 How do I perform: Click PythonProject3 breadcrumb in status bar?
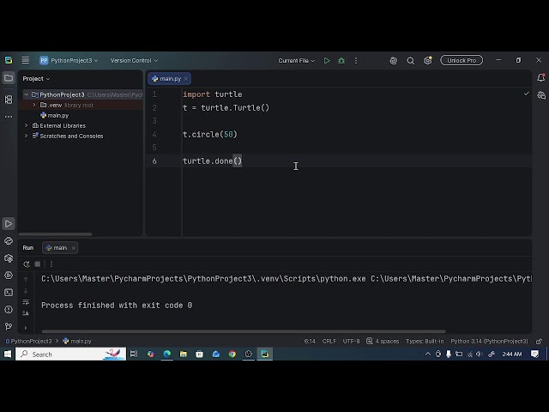click(x=29, y=341)
